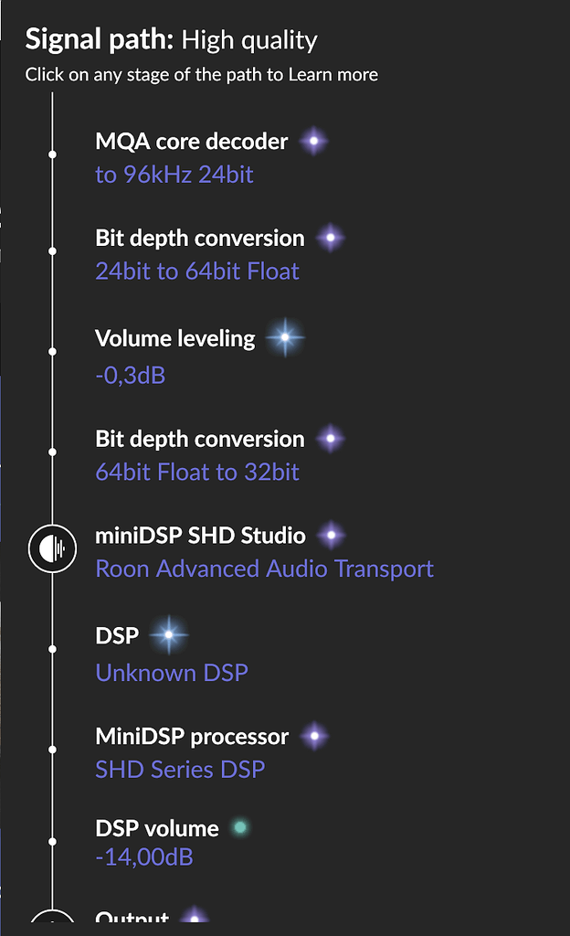
Task: Click the SHD Series DSP label
Action: coord(180,771)
